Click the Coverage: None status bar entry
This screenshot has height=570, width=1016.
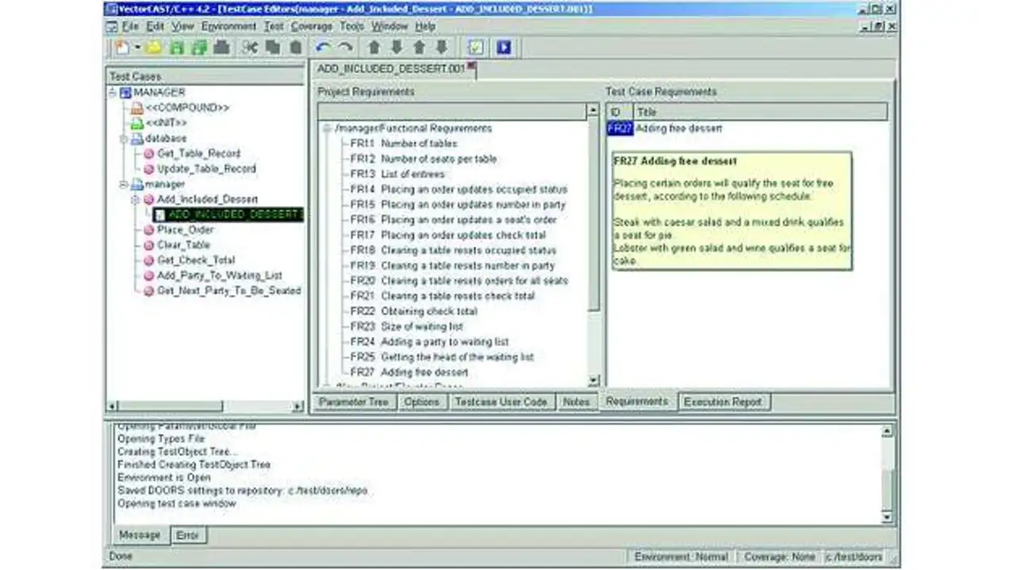779,557
